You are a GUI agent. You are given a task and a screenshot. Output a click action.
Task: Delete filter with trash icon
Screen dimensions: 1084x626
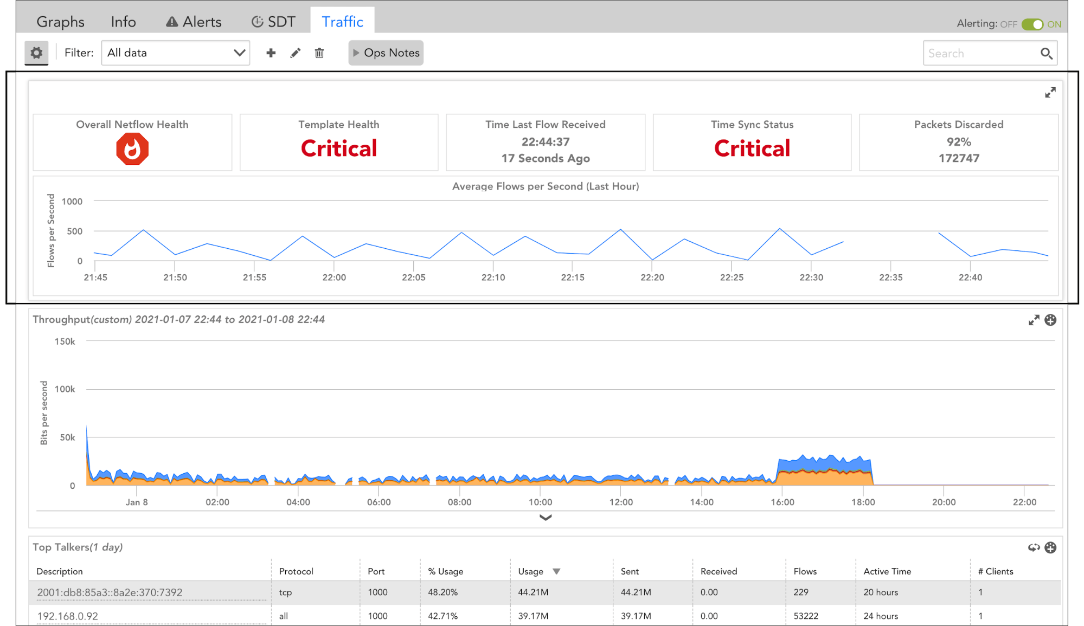coord(319,53)
